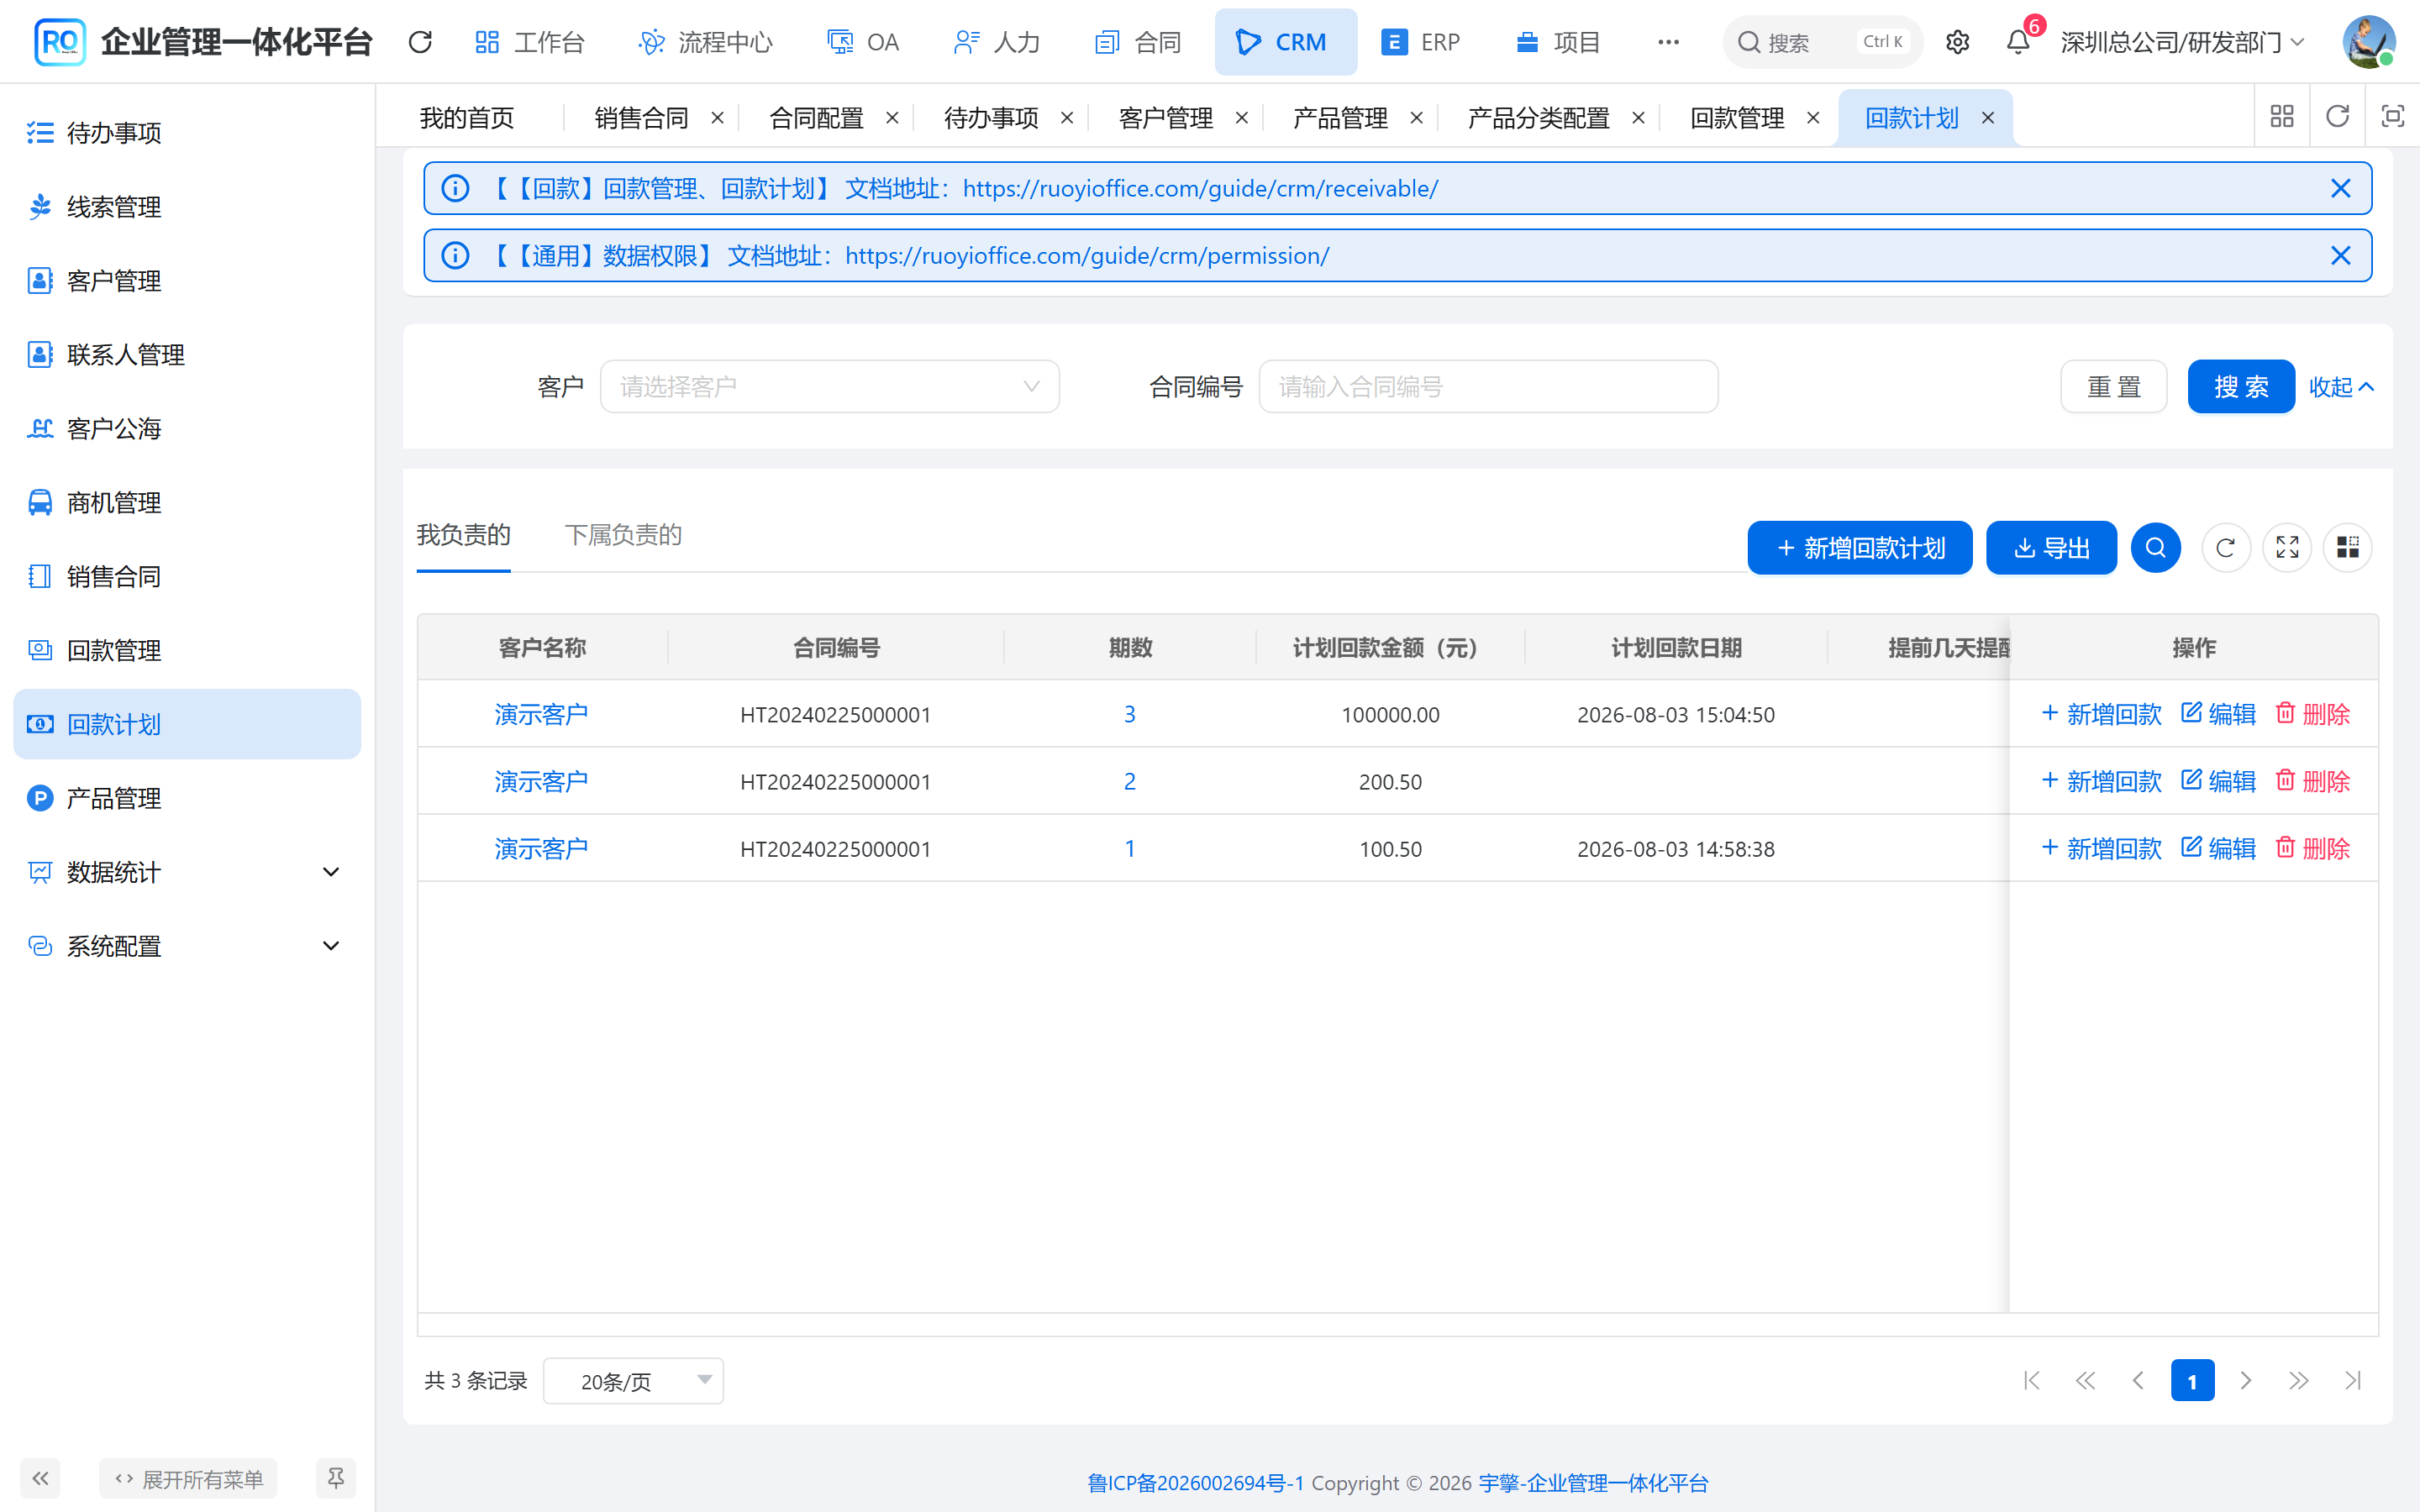The height and width of the screenshot is (1512, 2420).
Task: Open the ruoyioffice receivable guide link
Action: [1200, 188]
